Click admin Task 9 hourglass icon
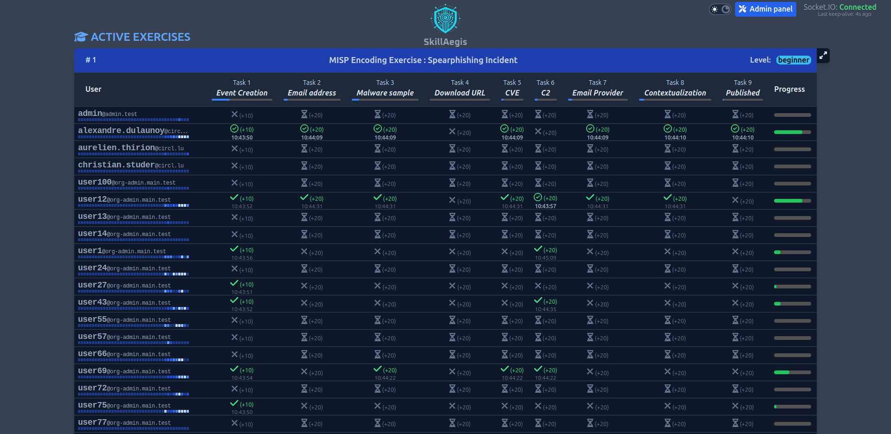This screenshot has height=434, width=891. (x=736, y=114)
